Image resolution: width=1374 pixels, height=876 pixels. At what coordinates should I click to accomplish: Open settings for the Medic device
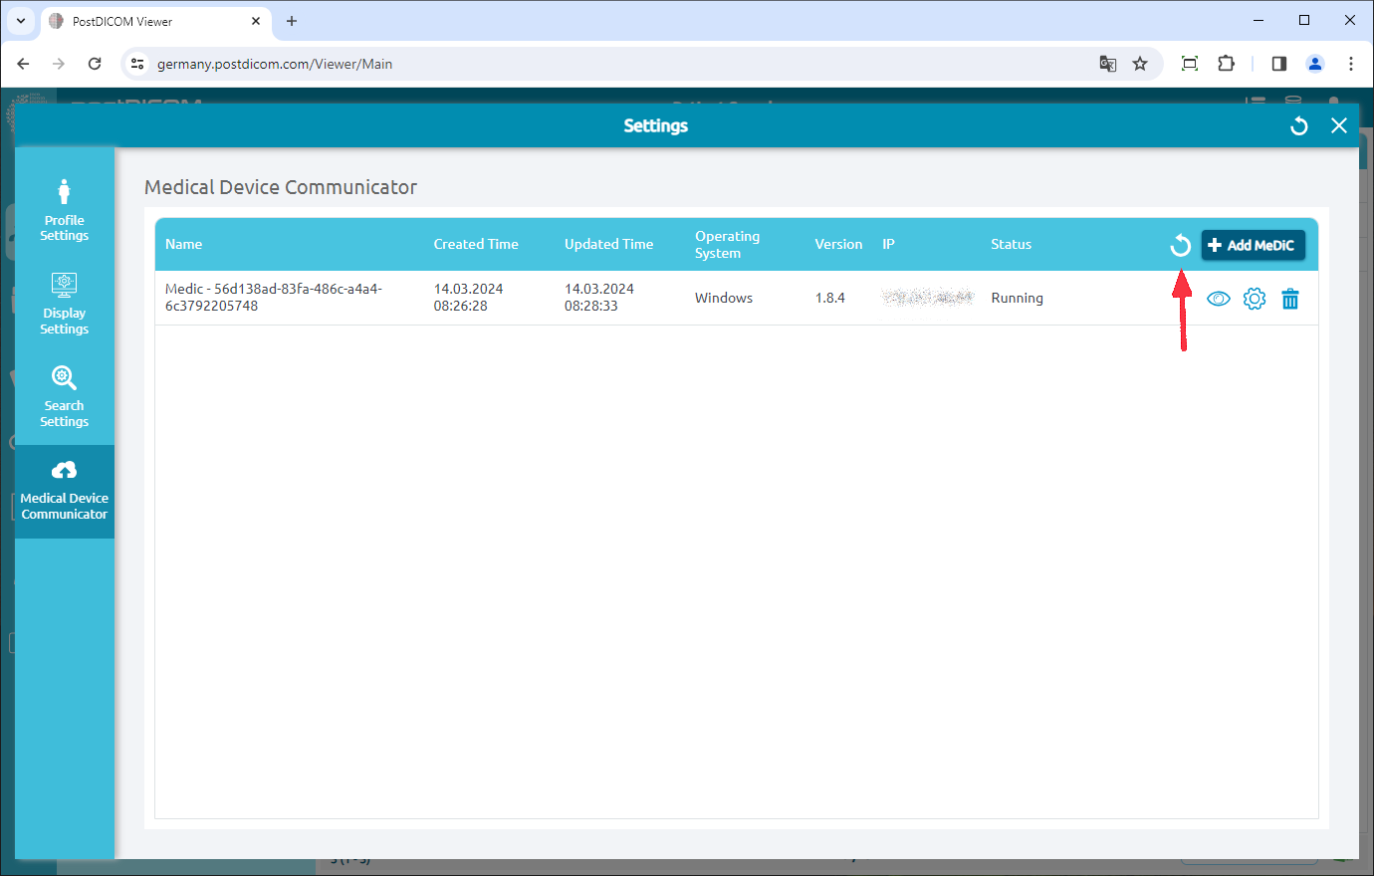(x=1255, y=298)
